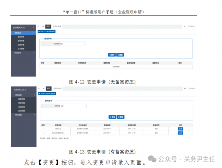This screenshot has height=168, width=222.
Task: Click the 查询 search button in Figure 4-12
Action: point(112,54)
